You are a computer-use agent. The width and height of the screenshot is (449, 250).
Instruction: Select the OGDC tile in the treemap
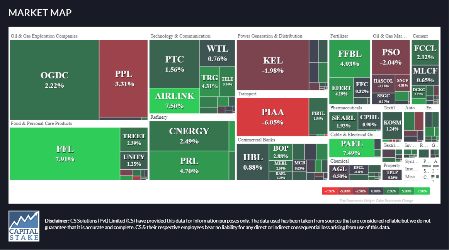point(54,80)
